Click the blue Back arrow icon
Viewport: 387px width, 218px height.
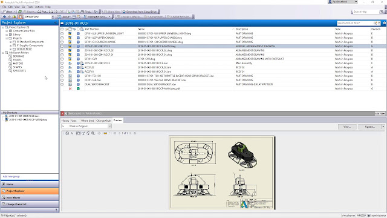(4, 17)
